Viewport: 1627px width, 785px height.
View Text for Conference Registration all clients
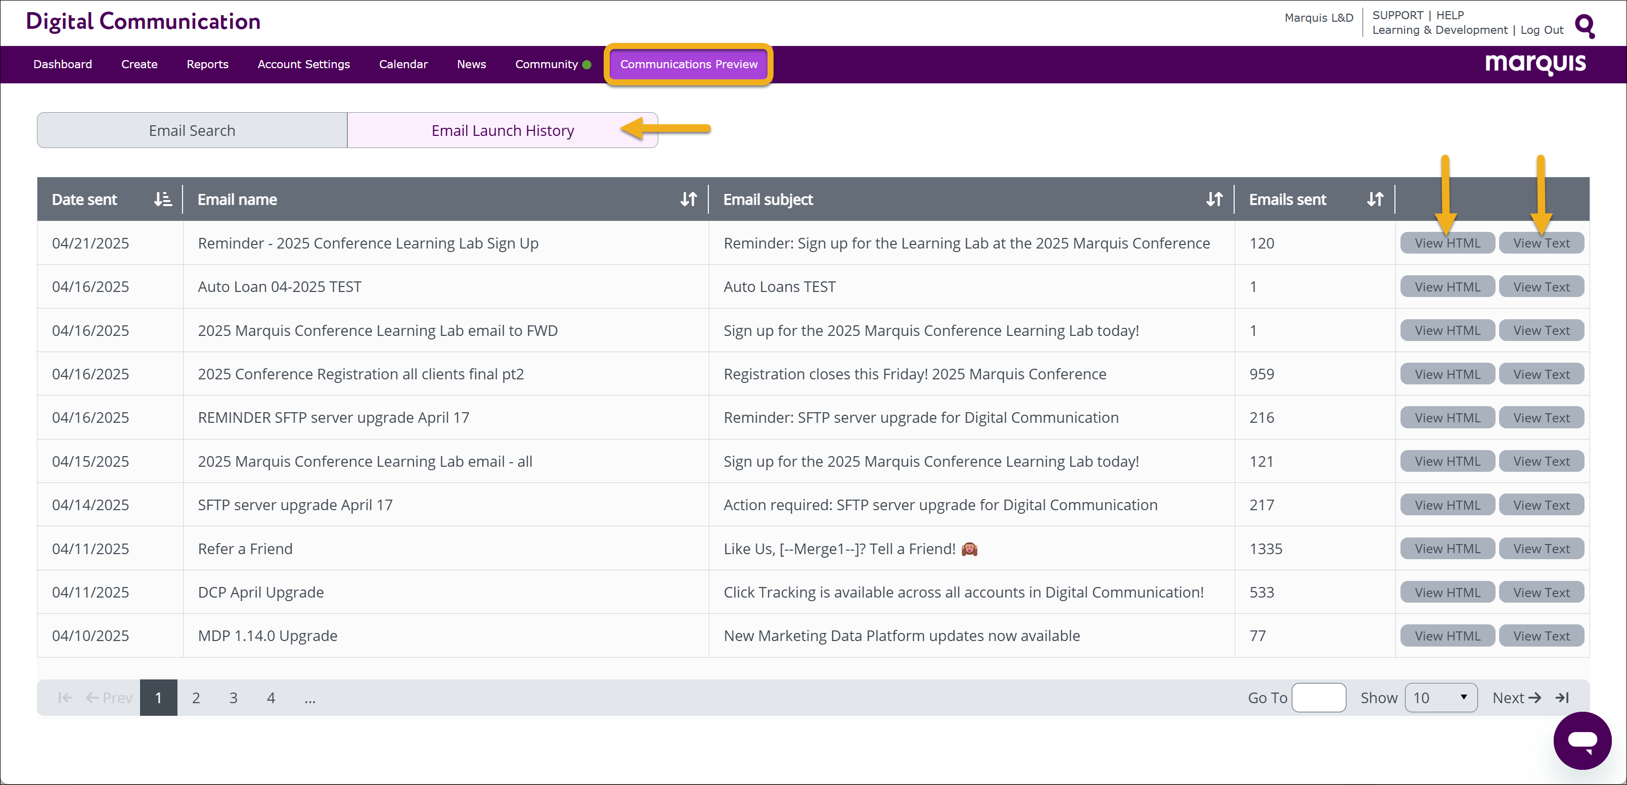1541,374
